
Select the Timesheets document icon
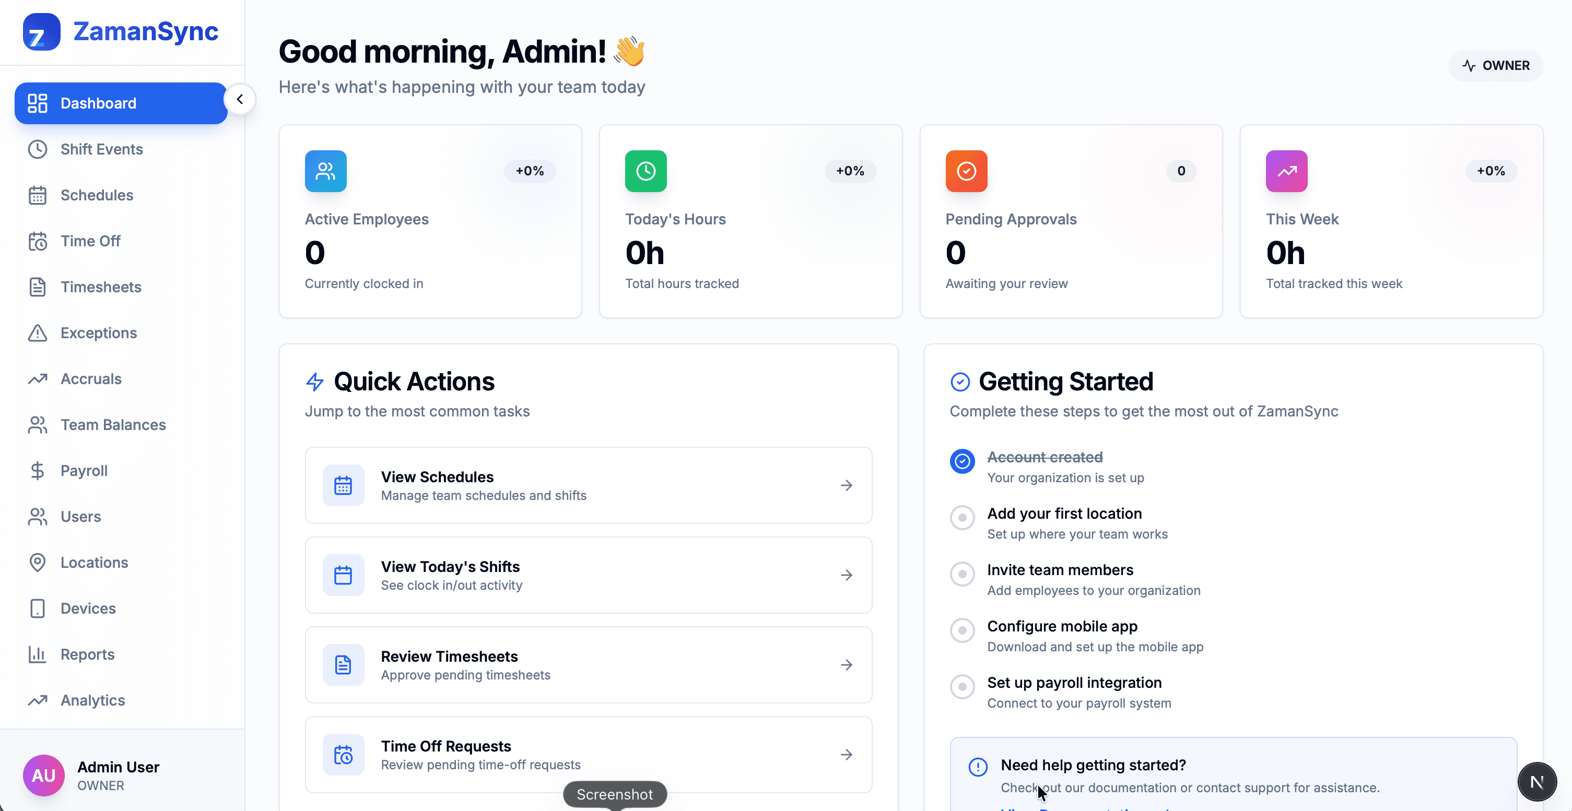coord(37,287)
